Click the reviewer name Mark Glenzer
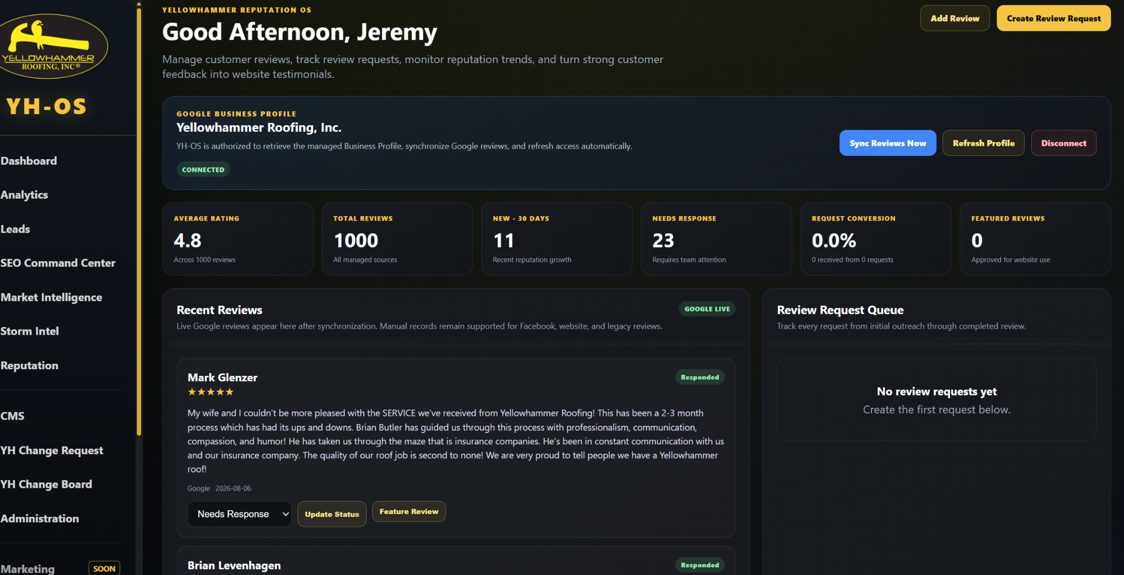 (222, 377)
